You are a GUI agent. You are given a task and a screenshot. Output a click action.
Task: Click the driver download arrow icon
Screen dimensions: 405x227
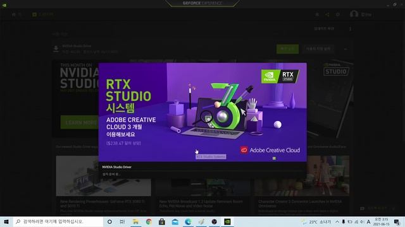[x=56, y=49]
